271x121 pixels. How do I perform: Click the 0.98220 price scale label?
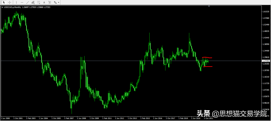266,103
